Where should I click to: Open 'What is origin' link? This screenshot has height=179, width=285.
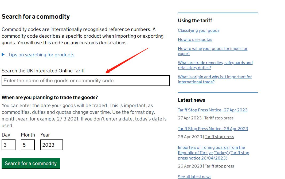tap(215, 77)
